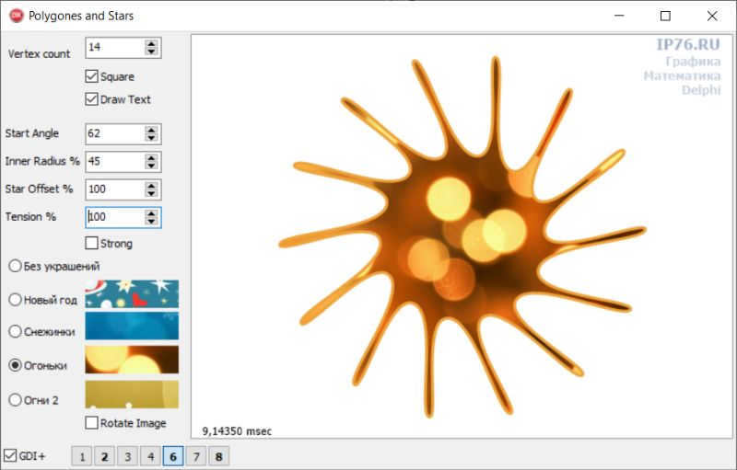Click the golden Огни 2 texture thumbnail

tap(132, 395)
